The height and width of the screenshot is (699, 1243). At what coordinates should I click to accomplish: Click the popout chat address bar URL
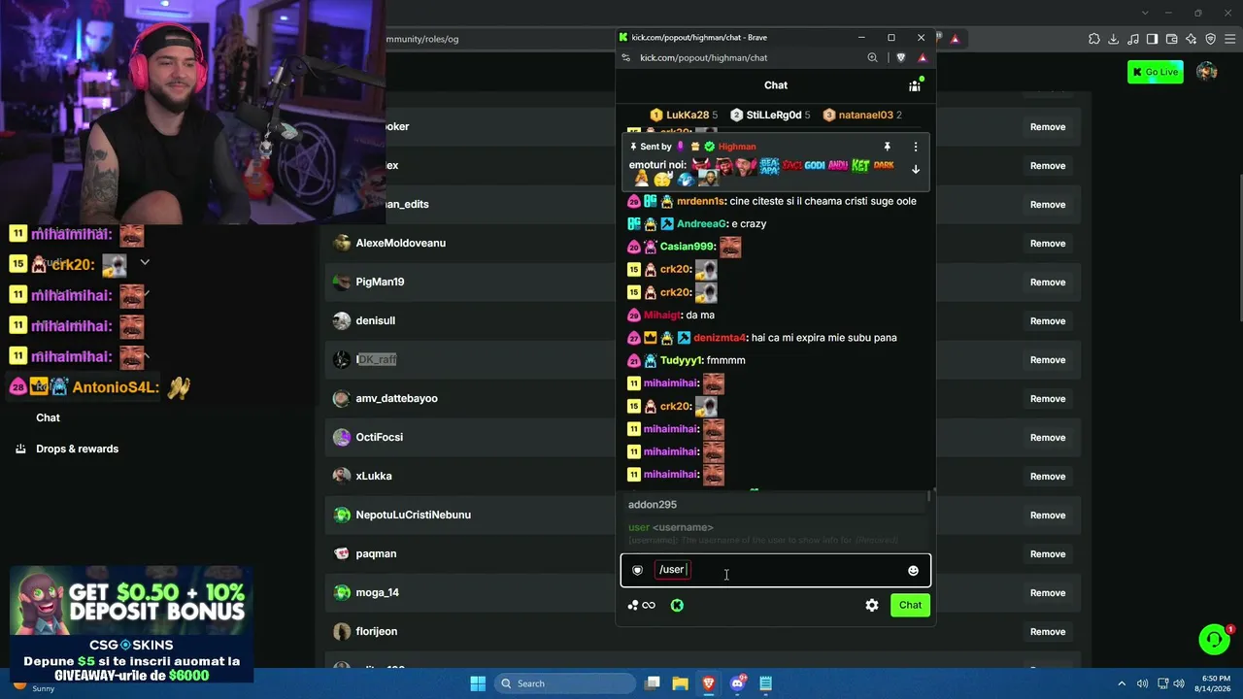[704, 57]
